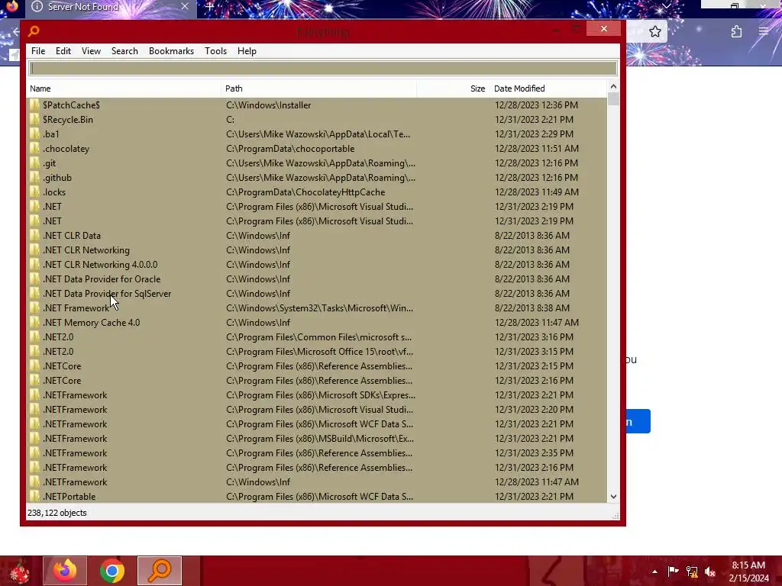Select the .git folder icon
The image size is (782, 586).
coord(34,163)
